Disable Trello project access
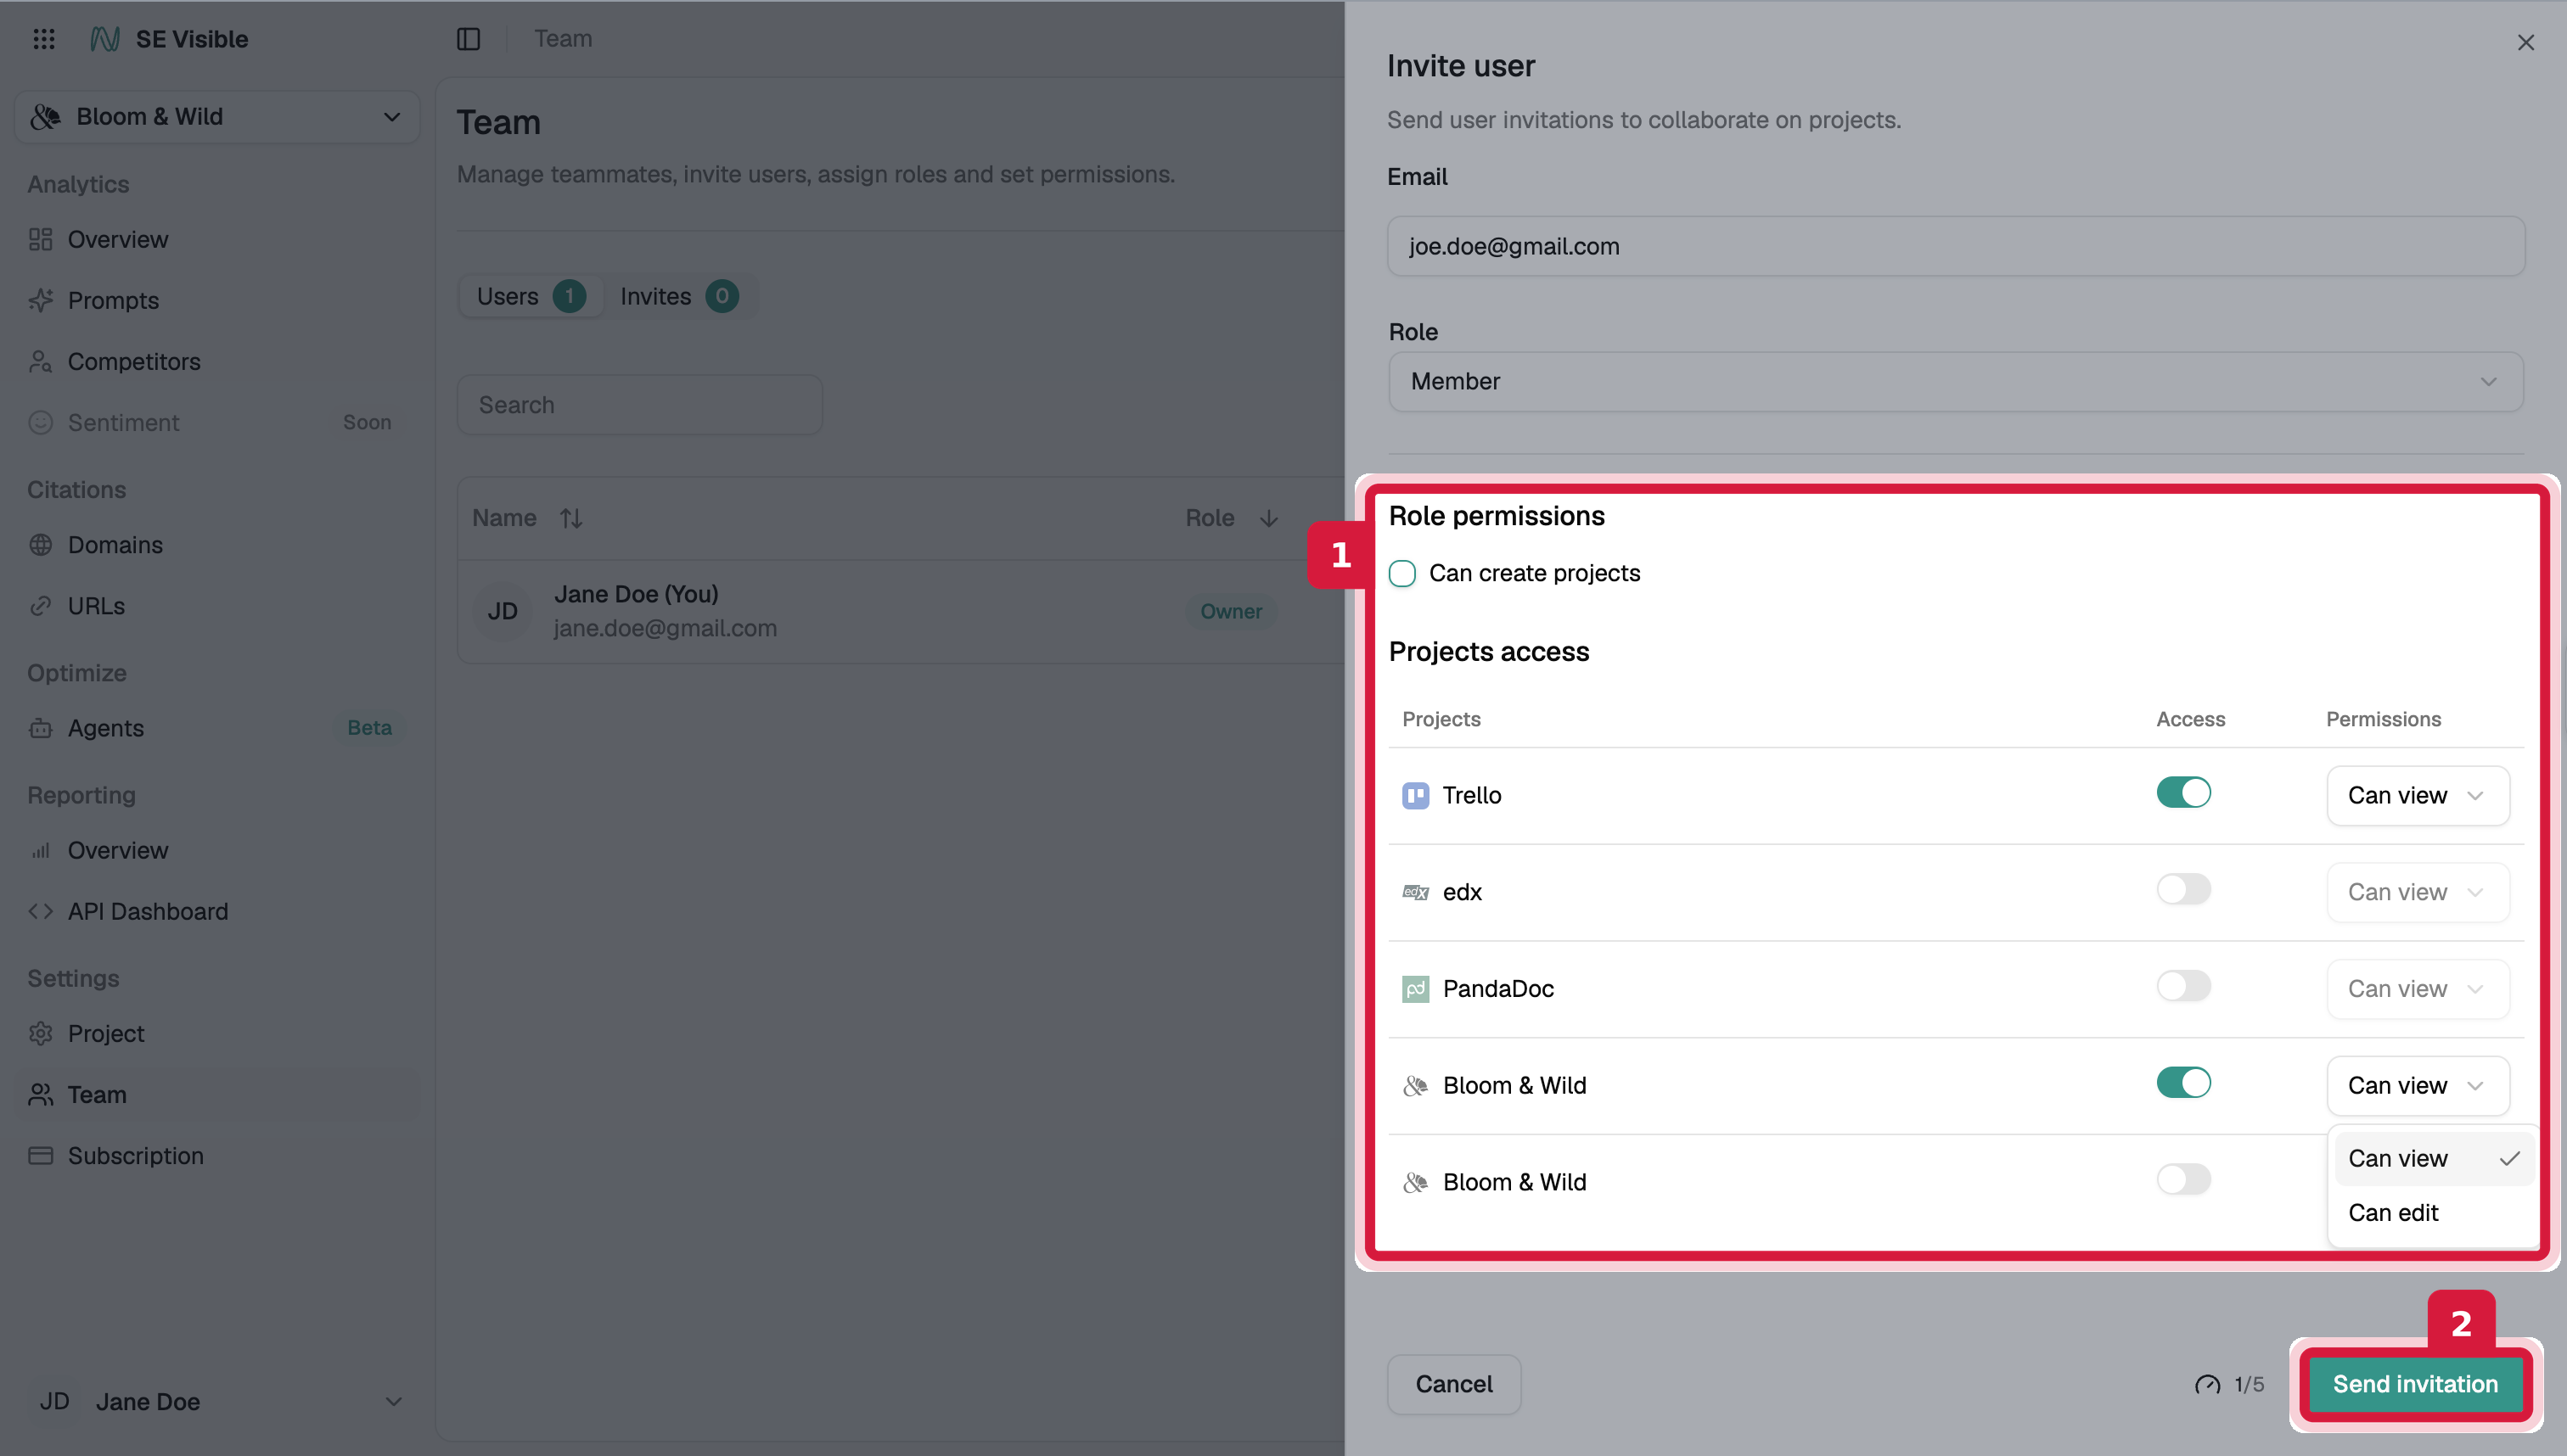This screenshot has height=1456, width=2567. [x=2182, y=792]
